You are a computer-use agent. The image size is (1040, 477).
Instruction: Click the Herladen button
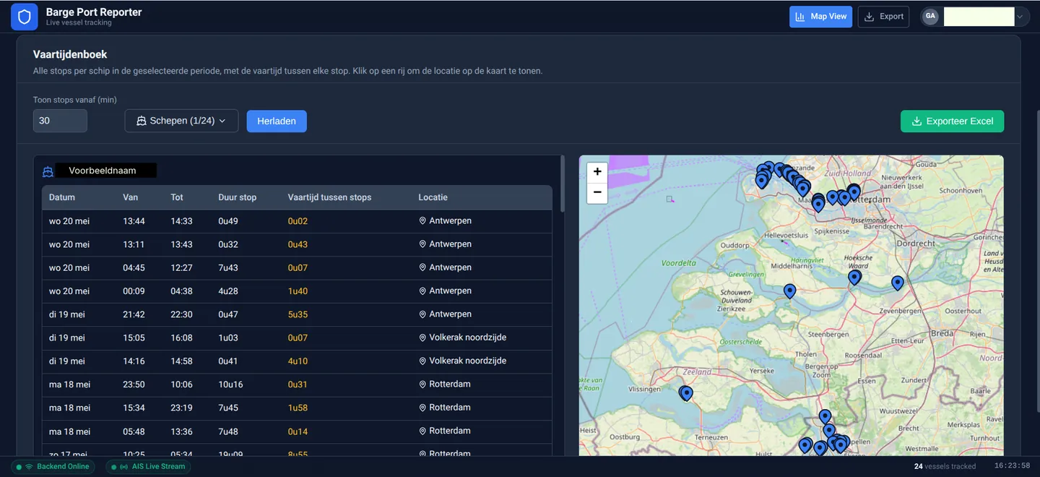click(x=277, y=121)
